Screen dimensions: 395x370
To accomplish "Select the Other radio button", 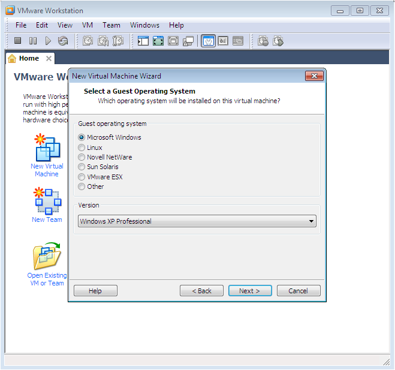I will point(82,186).
